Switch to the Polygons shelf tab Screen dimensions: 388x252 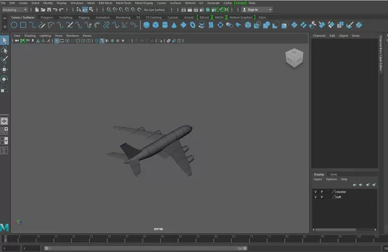[47, 18]
